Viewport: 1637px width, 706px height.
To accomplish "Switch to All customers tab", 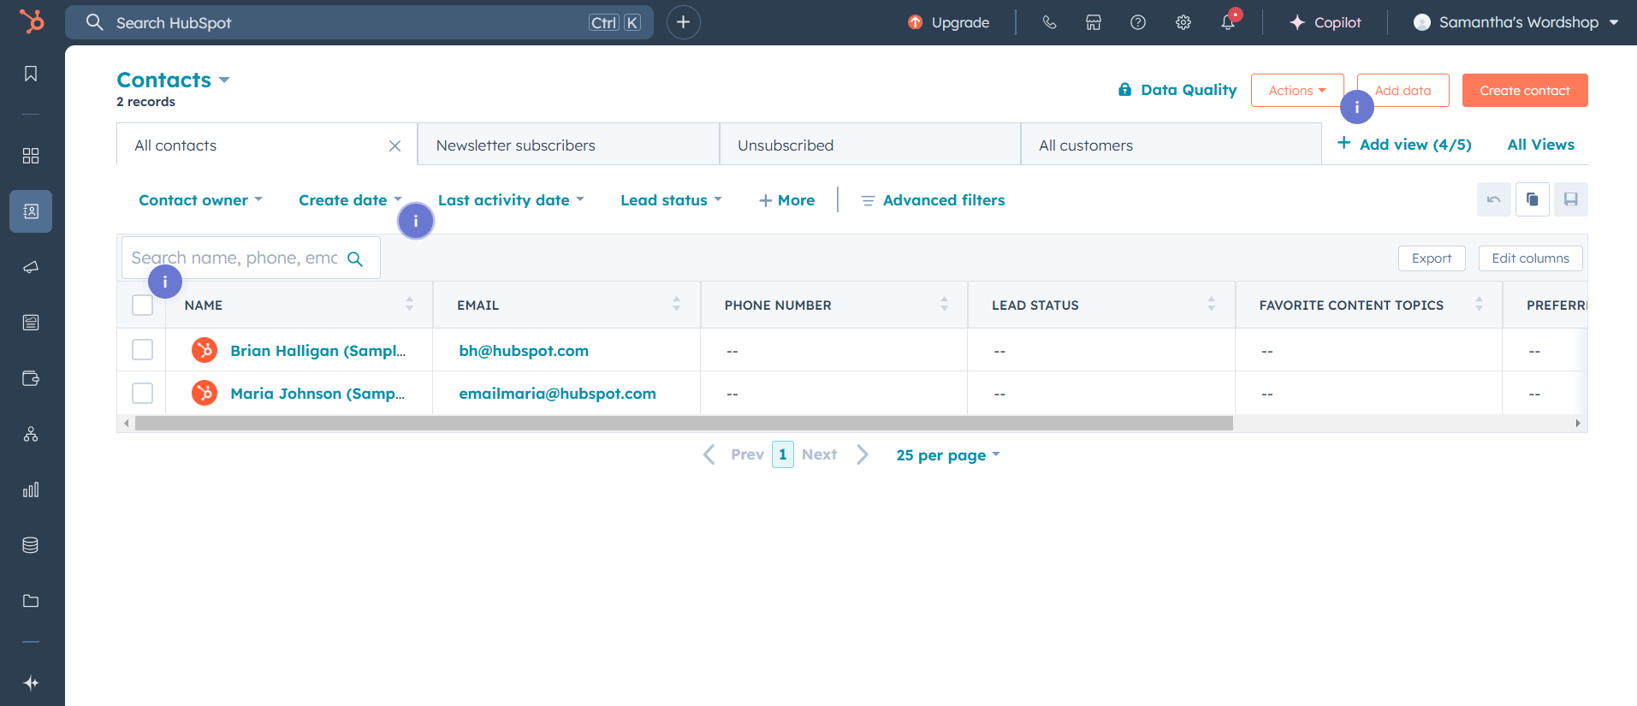I will coord(1171,145).
